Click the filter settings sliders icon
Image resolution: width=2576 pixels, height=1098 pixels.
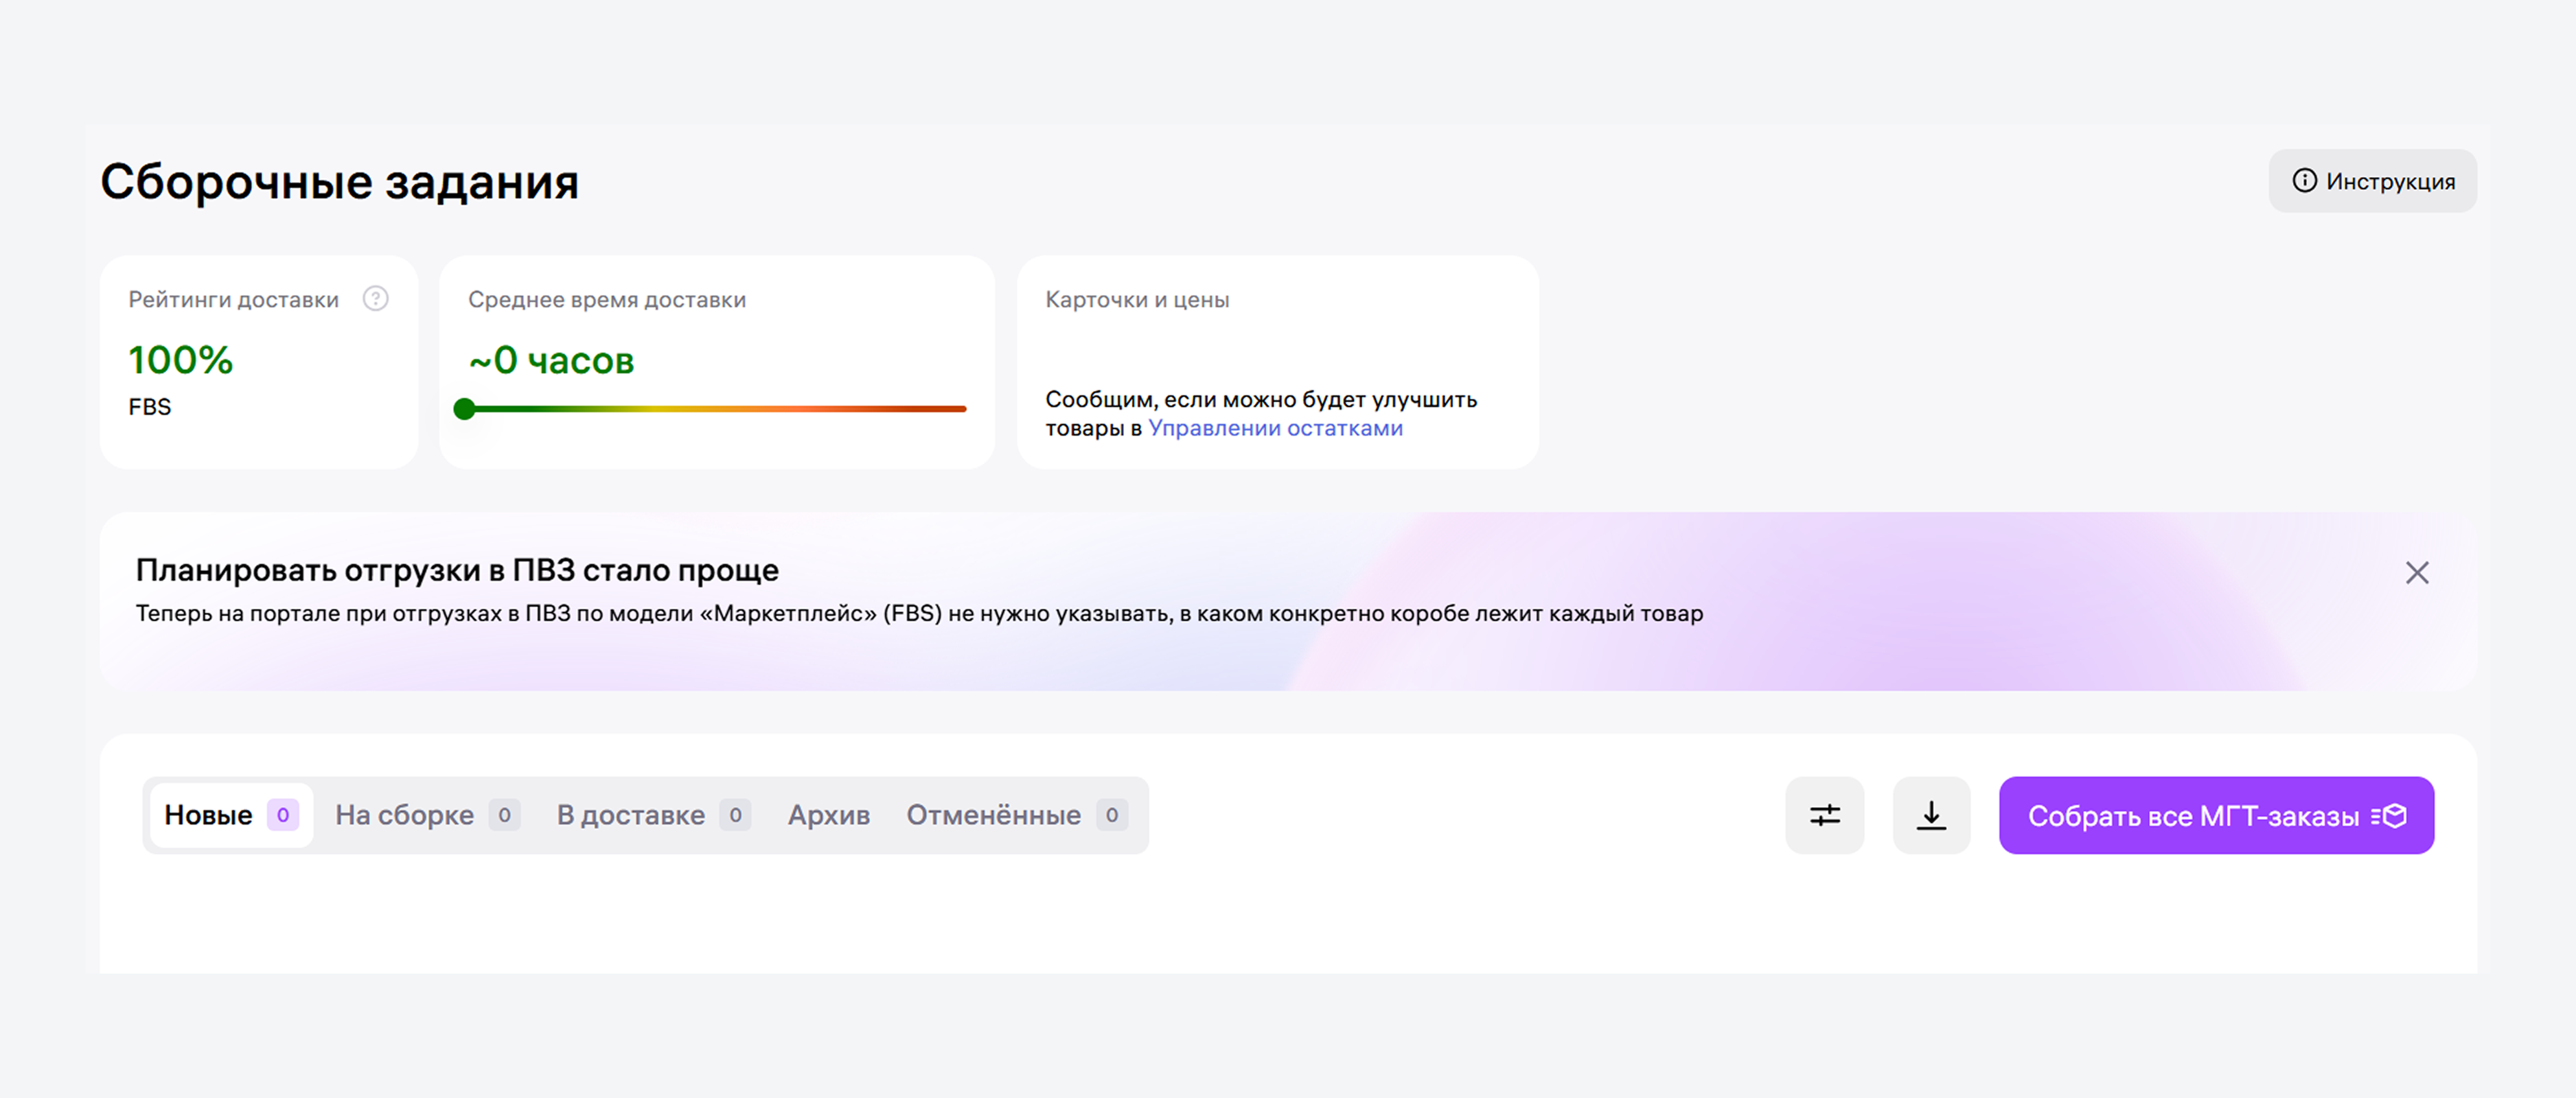point(1824,815)
